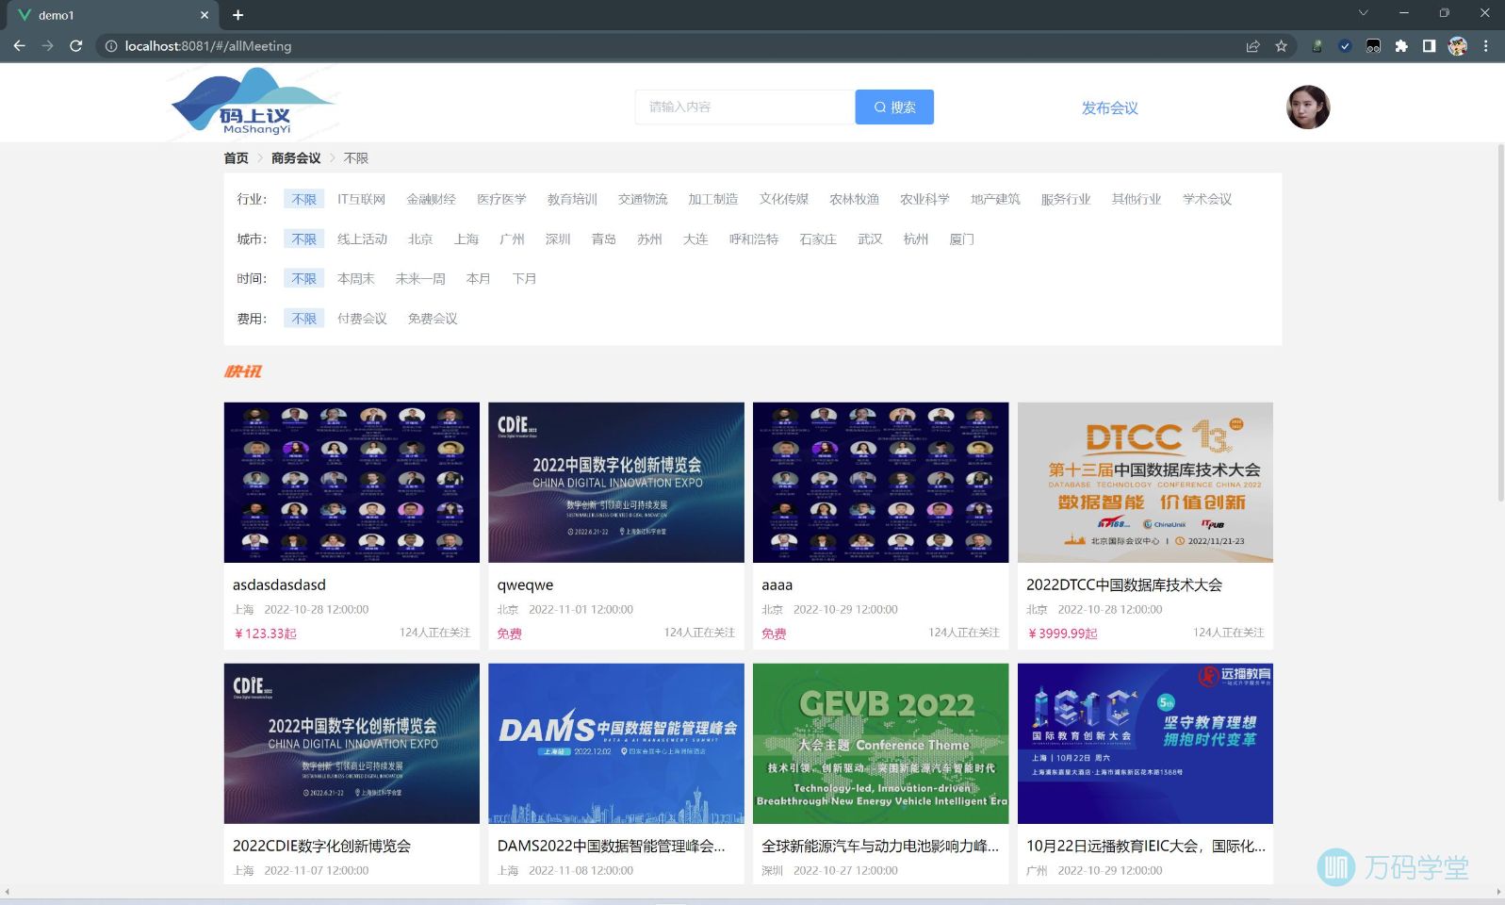
Task: Filter industry by 地产建筑
Action: (995, 199)
